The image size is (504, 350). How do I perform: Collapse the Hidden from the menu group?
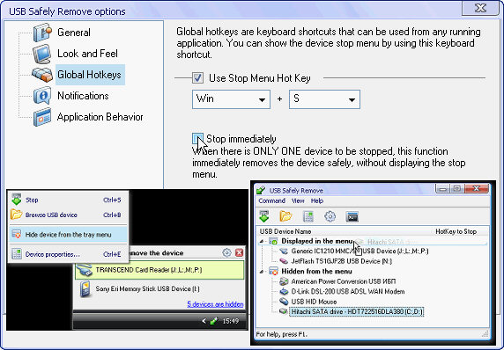(x=262, y=272)
